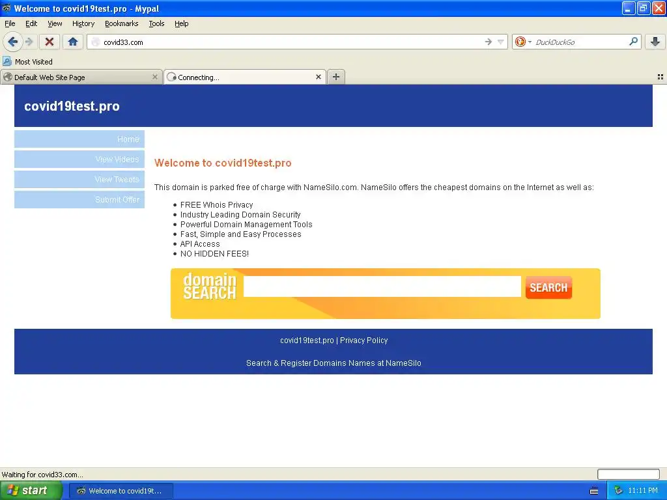Close the Connecting tab
The image size is (667, 500).
(x=318, y=77)
